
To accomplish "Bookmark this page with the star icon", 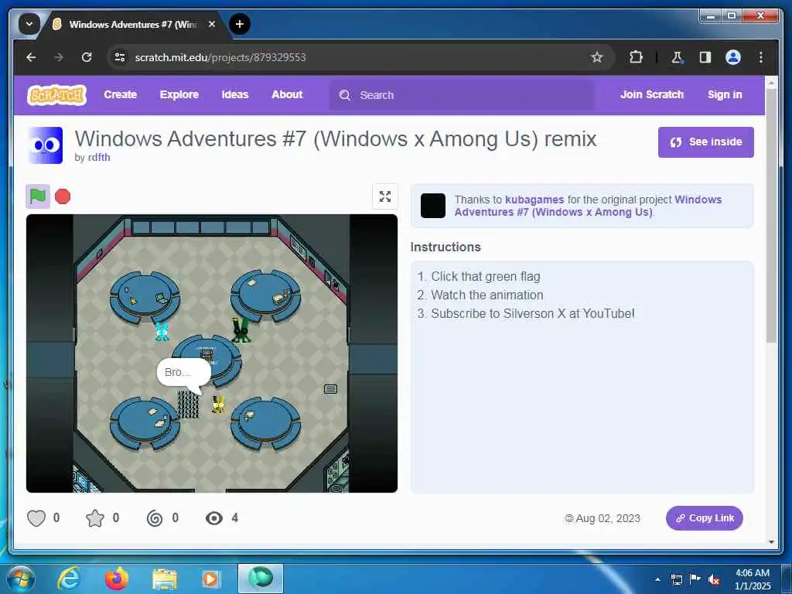I will (x=596, y=57).
